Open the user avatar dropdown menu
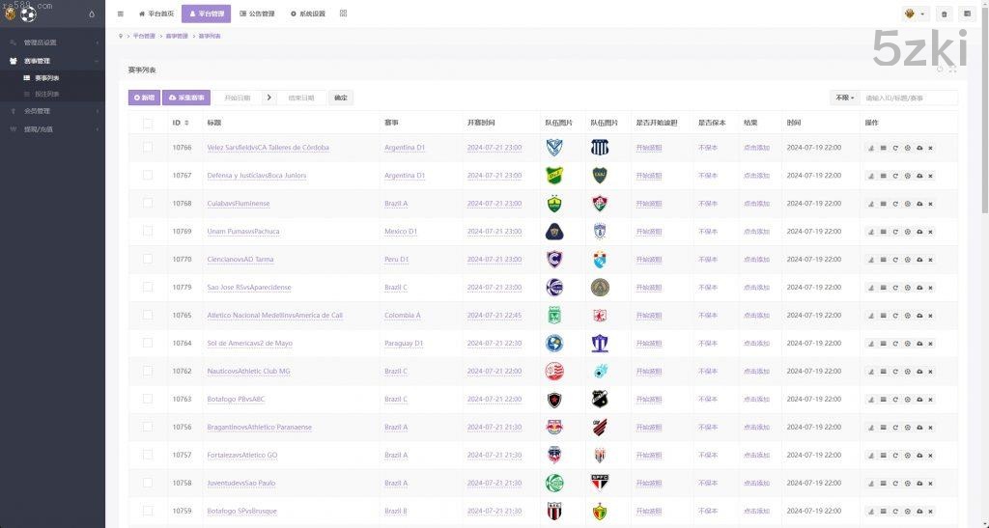 tap(914, 14)
